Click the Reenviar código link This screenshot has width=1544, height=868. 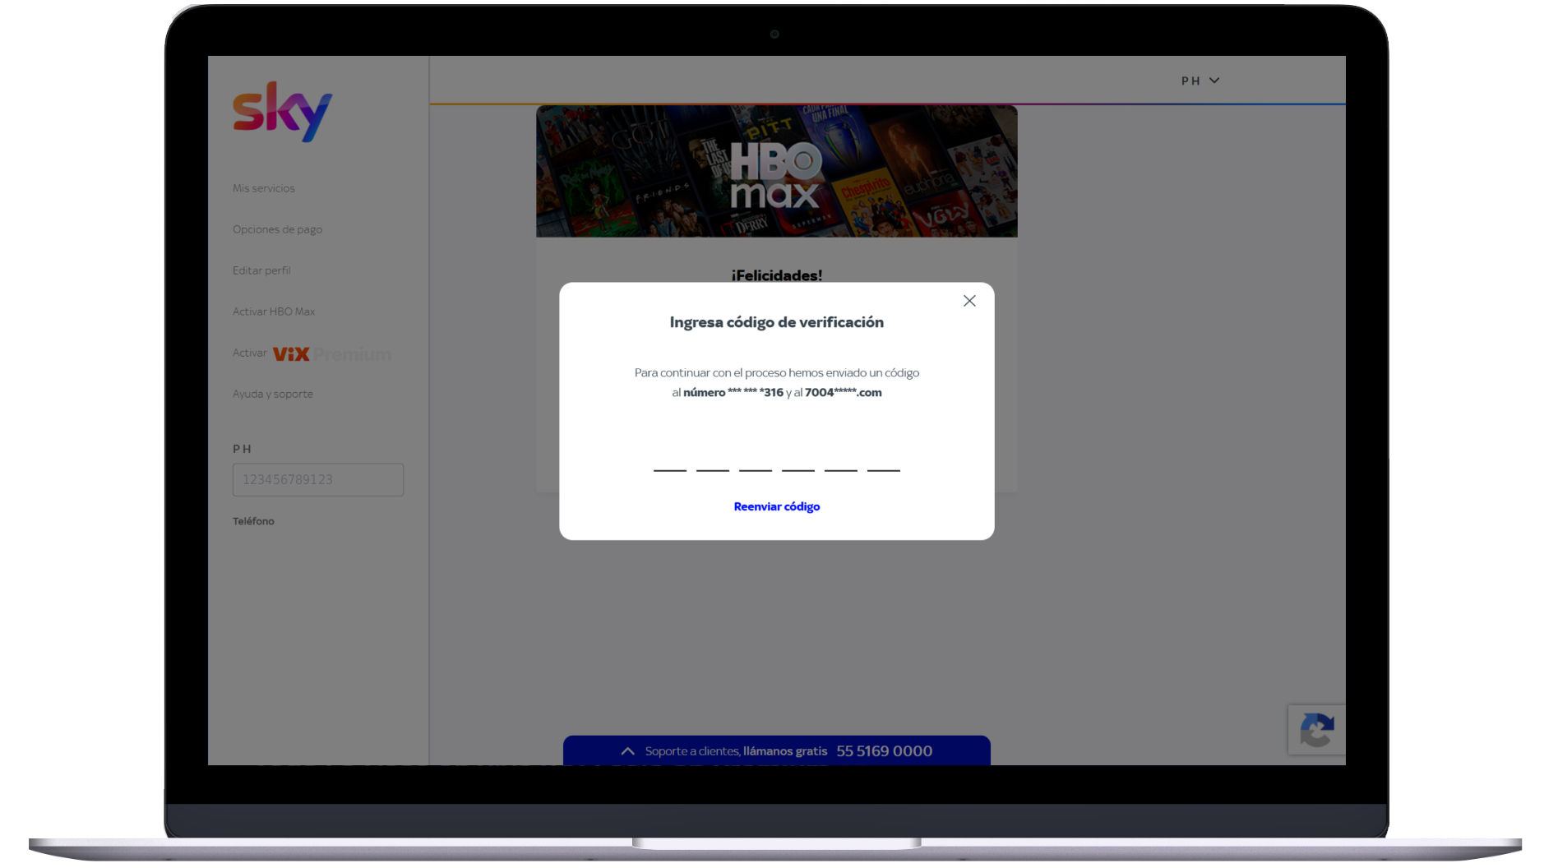coord(776,506)
